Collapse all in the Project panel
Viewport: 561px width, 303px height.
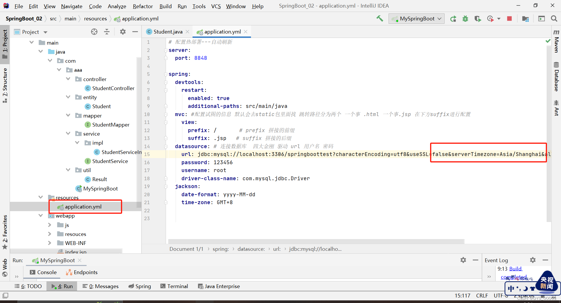107,32
